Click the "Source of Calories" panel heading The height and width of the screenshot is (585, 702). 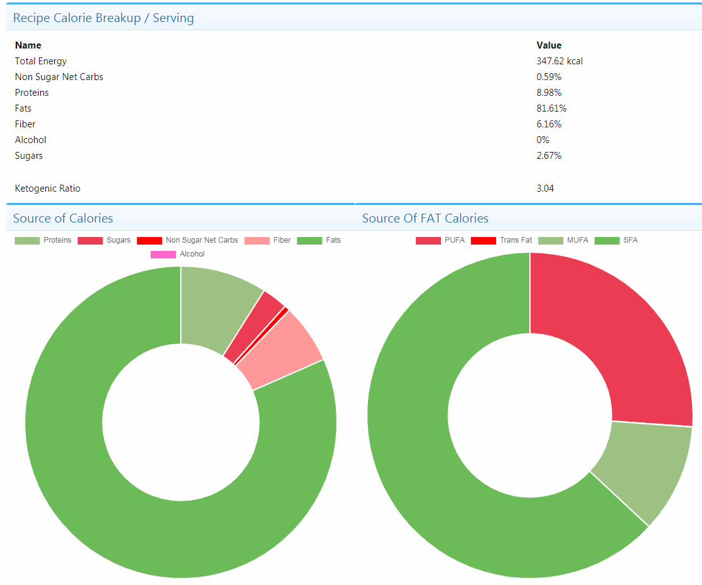pyautogui.click(x=62, y=218)
